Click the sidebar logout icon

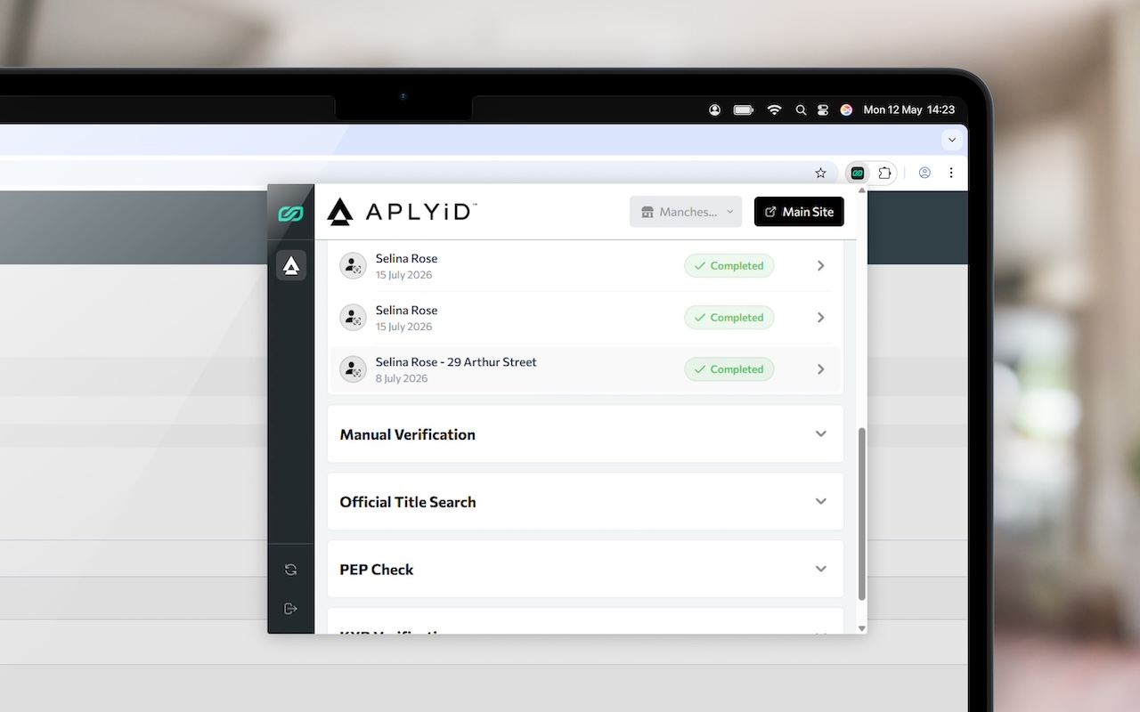click(x=290, y=609)
